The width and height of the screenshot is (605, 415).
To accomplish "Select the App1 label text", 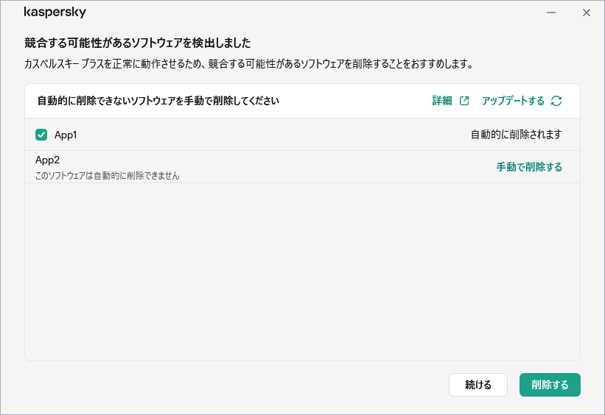I will click(x=66, y=135).
